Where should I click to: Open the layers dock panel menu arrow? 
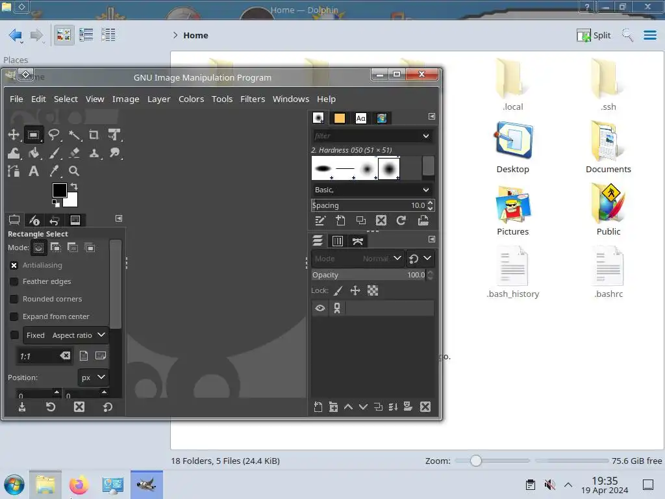(432, 239)
